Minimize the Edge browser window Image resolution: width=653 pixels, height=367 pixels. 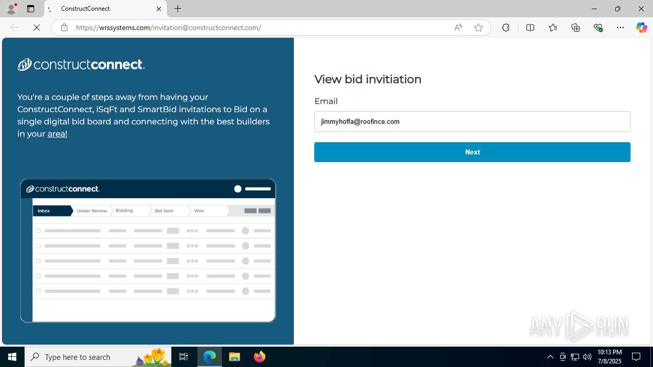pyautogui.click(x=594, y=9)
